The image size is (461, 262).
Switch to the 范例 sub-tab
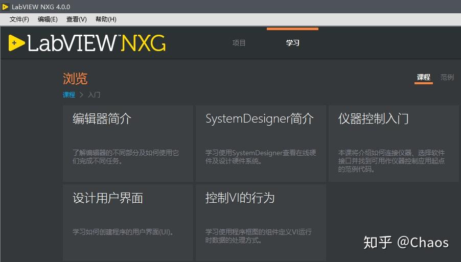(x=447, y=77)
